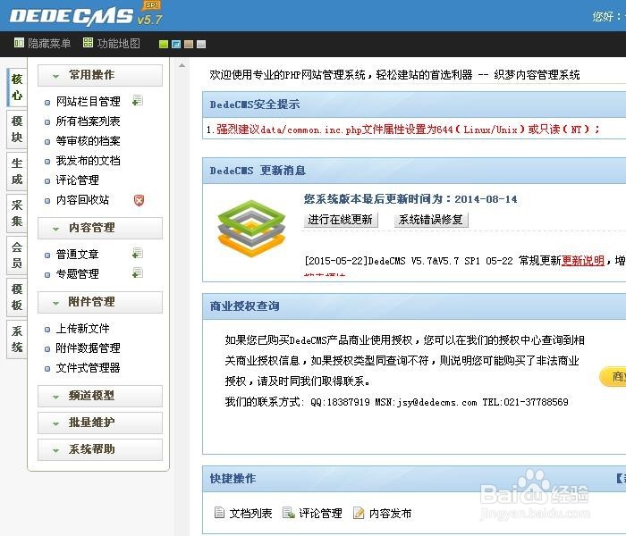Click the DedeCMS安全提示 panel header

pos(414,105)
